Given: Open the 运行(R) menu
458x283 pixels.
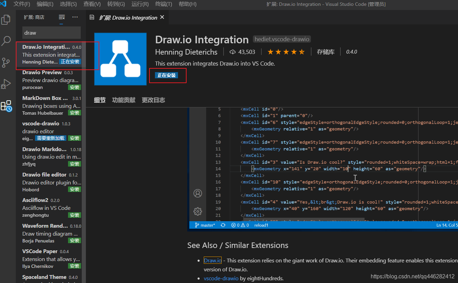Looking at the screenshot, I should click(x=140, y=4).
